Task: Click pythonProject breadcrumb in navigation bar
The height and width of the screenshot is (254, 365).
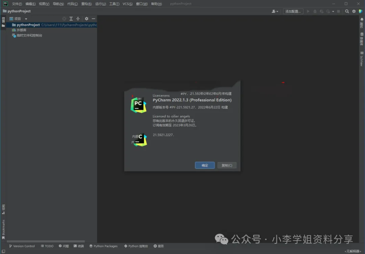Action: 17,11
